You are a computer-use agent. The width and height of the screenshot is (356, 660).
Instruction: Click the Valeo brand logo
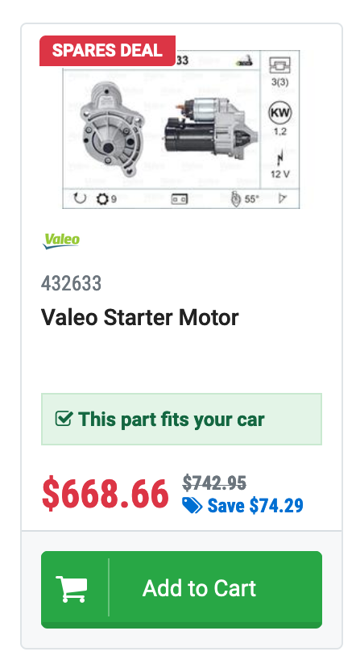[61, 241]
